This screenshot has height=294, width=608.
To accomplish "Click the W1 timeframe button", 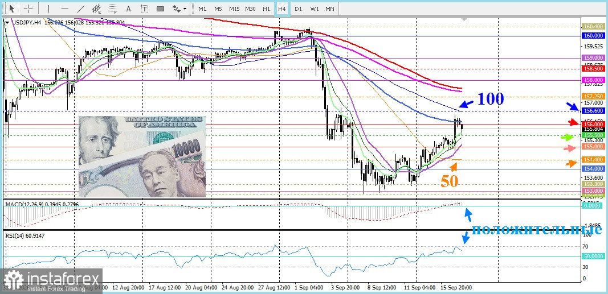I will click(x=315, y=9).
